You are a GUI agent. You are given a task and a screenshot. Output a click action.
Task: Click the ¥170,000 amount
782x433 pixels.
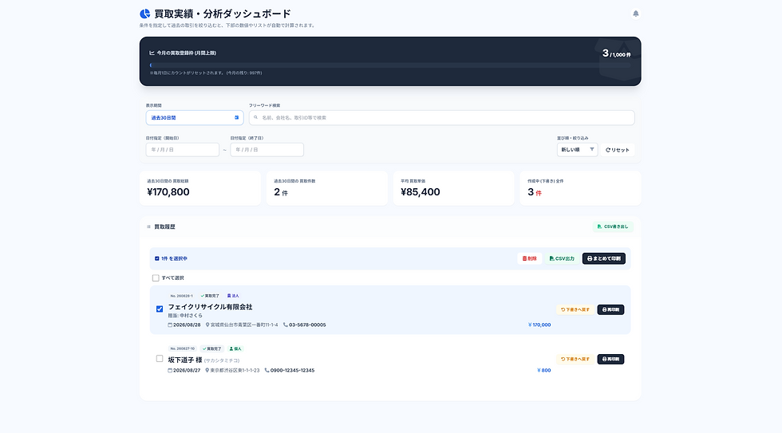tap(539, 325)
